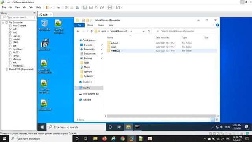Open the console view icon

[x=110, y=7]
